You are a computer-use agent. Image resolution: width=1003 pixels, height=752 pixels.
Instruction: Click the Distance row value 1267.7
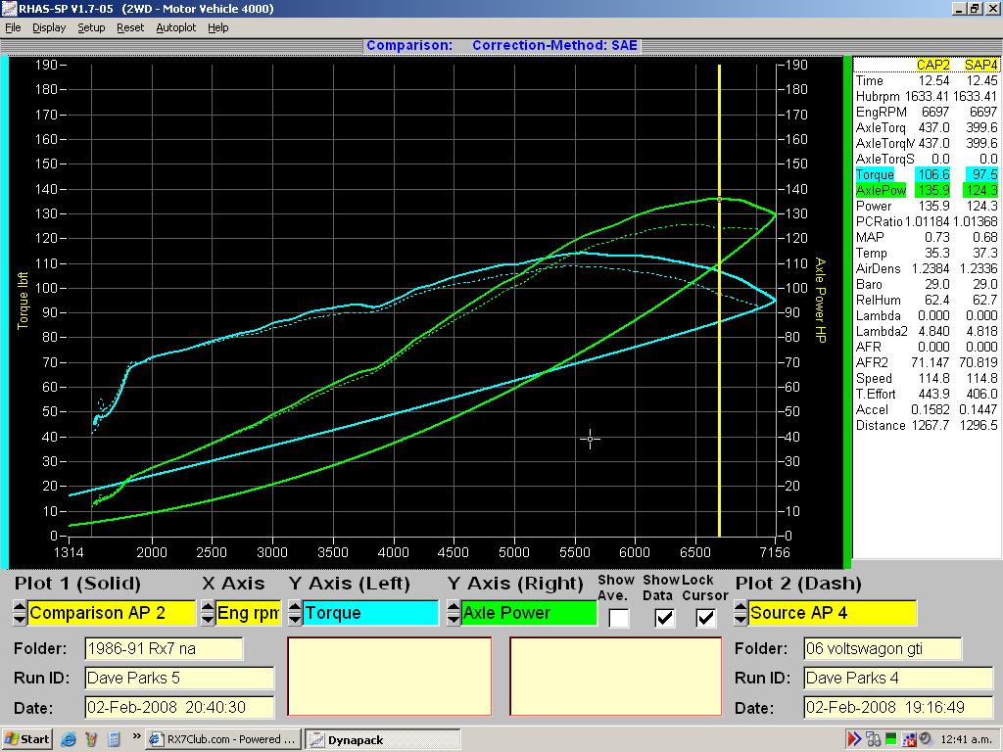click(x=931, y=425)
